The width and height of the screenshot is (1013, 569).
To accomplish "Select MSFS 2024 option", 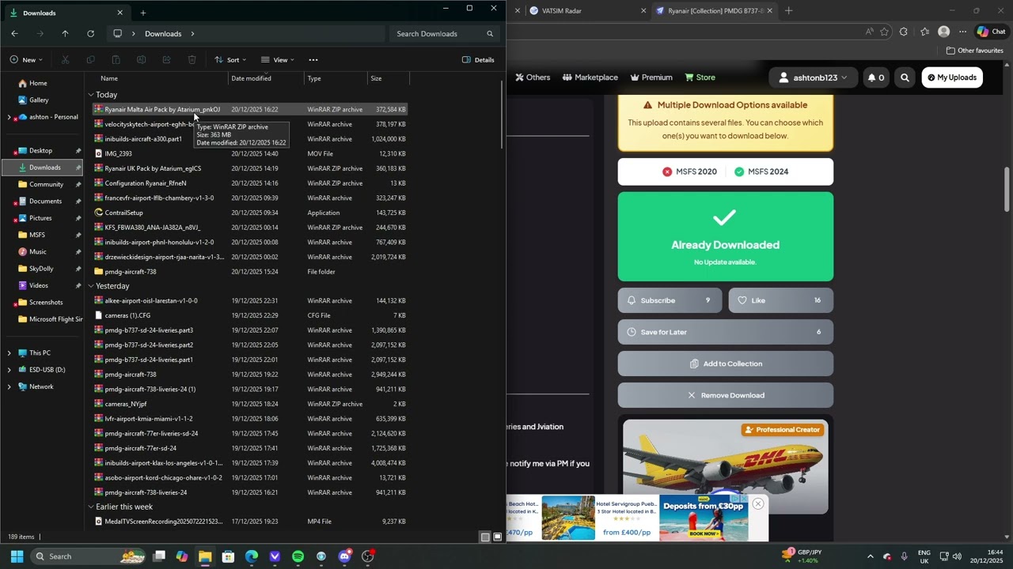I will pos(761,171).
